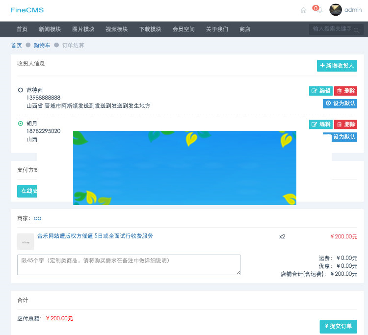Viewport: 368px width, 335px height.
Task: Click 删除 for recipient 胡月
Action: pyautogui.click(x=345, y=124)
